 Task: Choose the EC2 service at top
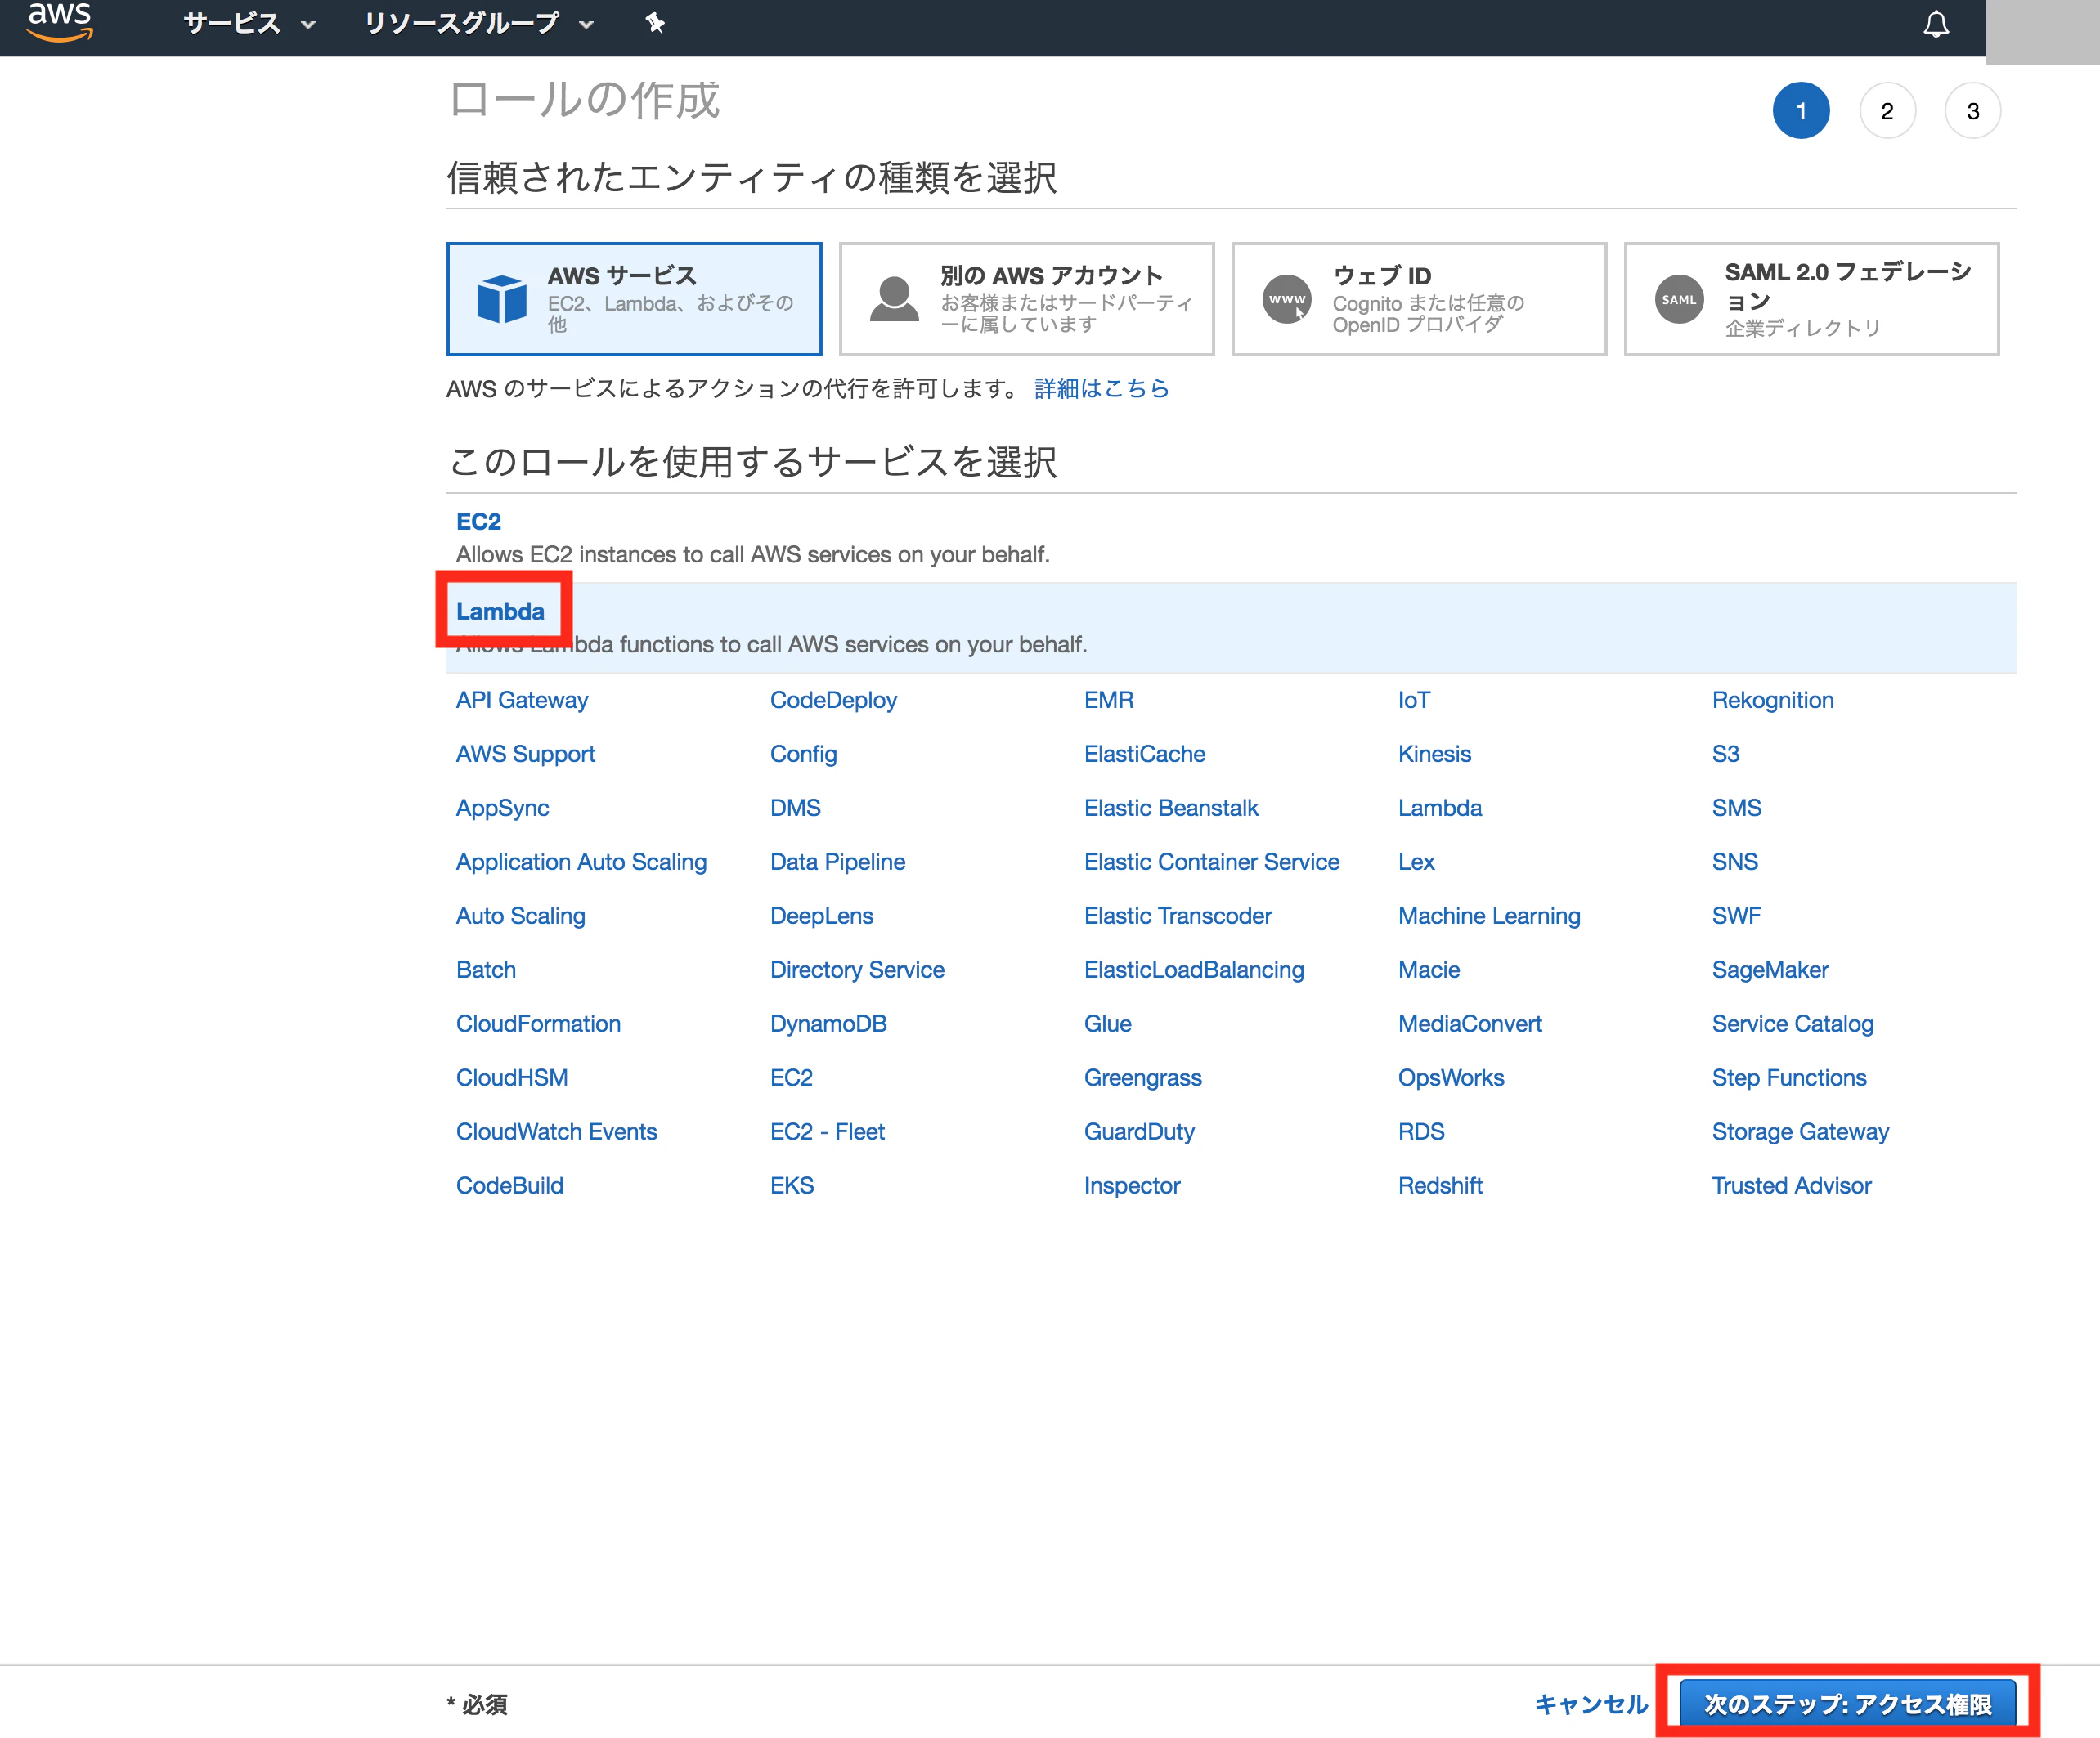coord(478,522)
